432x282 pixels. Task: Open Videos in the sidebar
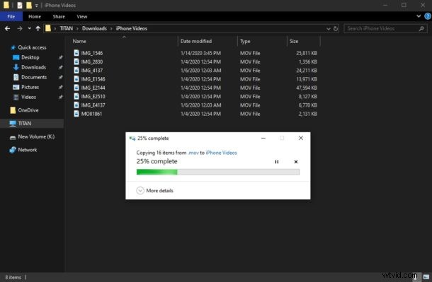(x=28, y=97)
